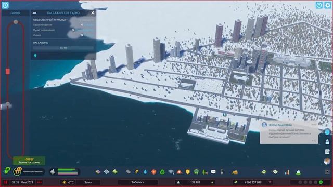
Task: Toggle the red pause button
Action: click(6, 182)
